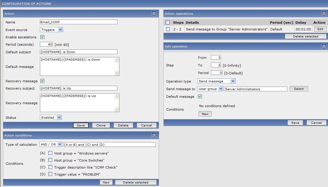Click the Step Period field
Image resolution: width=328 pixels, height=187 pixels.
point(217,73)
